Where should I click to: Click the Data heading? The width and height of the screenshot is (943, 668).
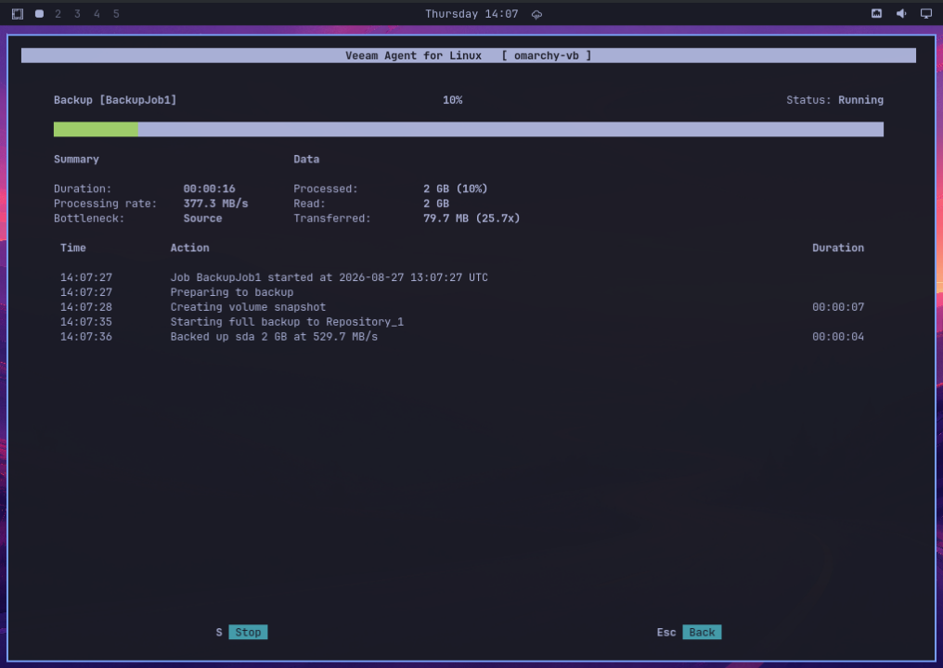click(306, 160)
